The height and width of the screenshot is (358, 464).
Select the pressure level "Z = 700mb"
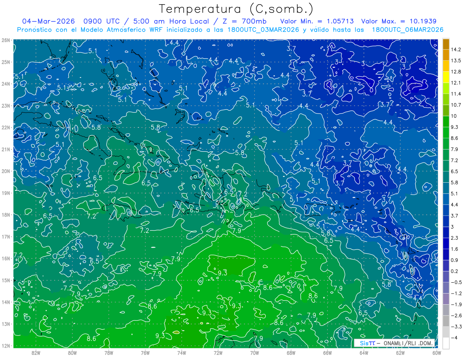coord(245,21)
